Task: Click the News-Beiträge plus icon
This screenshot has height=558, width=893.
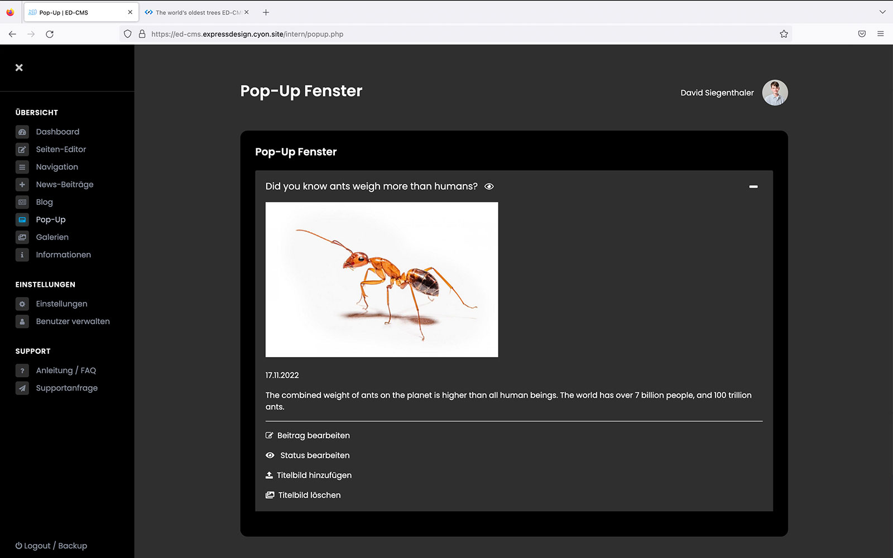Action: [22, 185]
